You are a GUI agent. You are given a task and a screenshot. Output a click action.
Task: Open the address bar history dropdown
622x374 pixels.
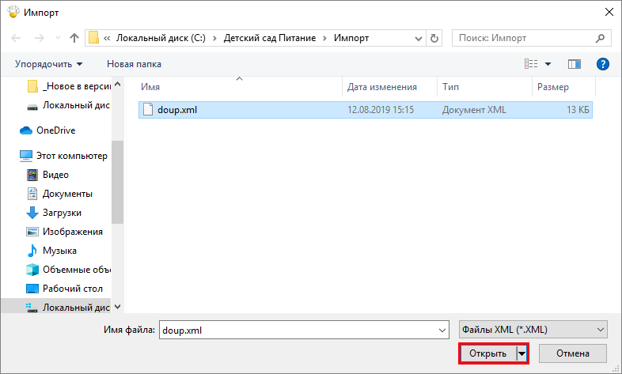tap(418, 38)
